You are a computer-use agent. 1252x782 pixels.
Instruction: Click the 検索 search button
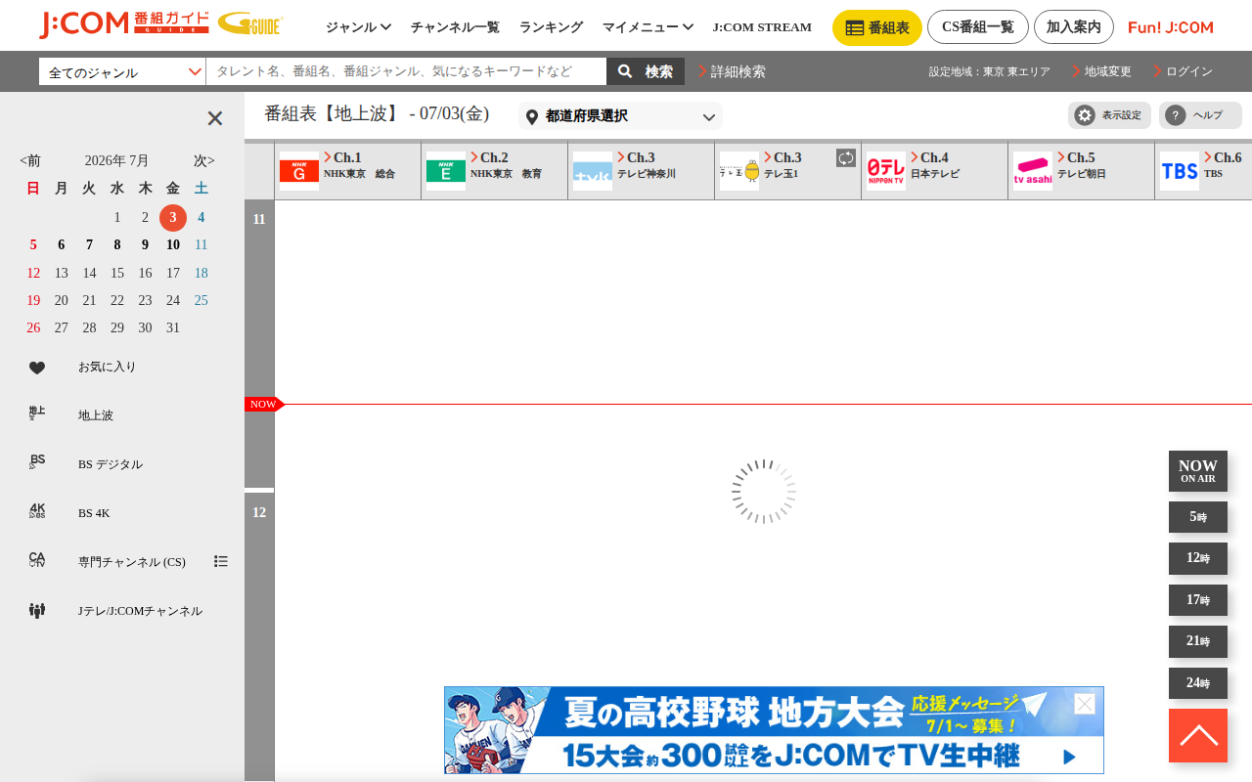click(x=646, y=71)
